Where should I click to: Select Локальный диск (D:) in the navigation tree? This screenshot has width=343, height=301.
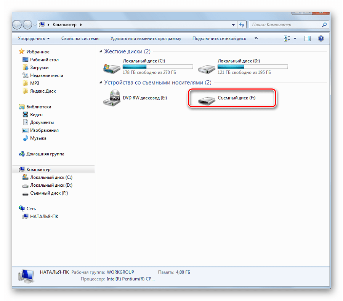pyautogui.click(x=51, y=185)
